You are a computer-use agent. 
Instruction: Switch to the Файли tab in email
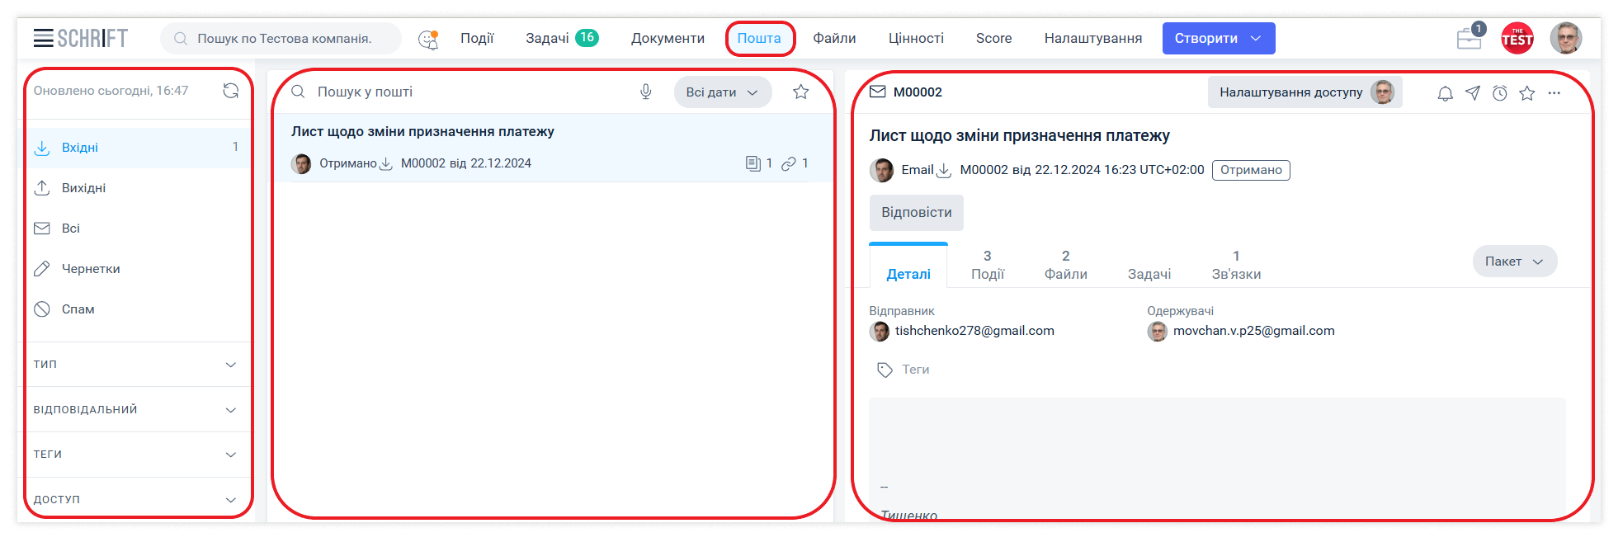click(1065, 266)
